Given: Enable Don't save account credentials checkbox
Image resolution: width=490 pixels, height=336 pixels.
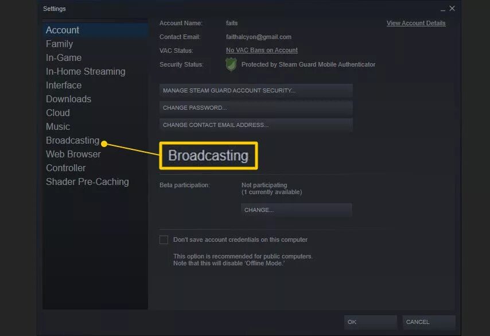Looking at the screenshot, I should (164, 240).
